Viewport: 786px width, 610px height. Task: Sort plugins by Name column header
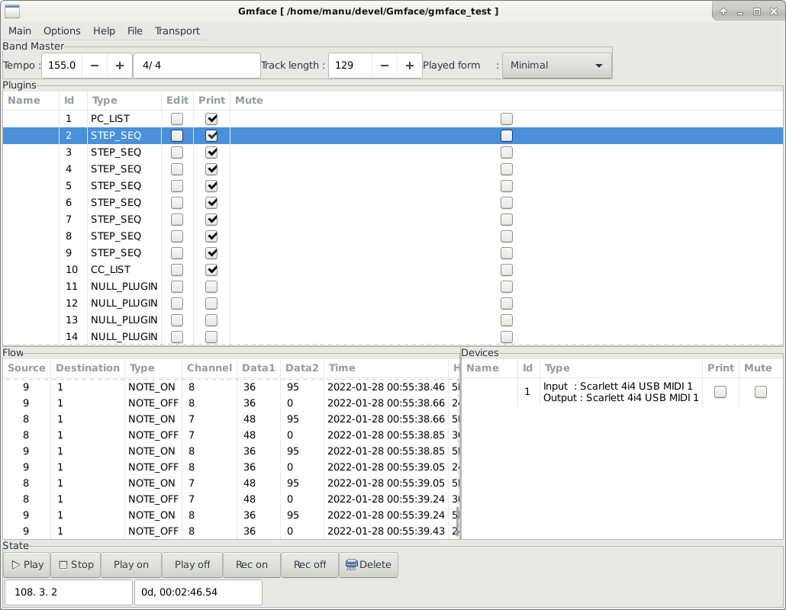point(31,100)
